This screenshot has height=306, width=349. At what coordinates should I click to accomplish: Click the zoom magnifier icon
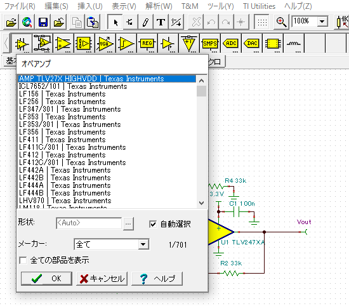pyautogui.click(x=281, y=22)
